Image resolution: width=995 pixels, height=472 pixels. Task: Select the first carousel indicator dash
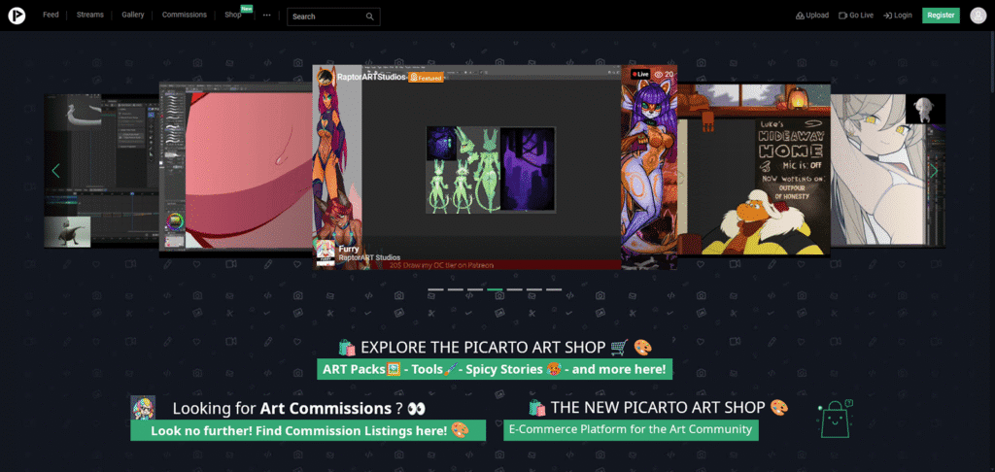coord(435,289)
